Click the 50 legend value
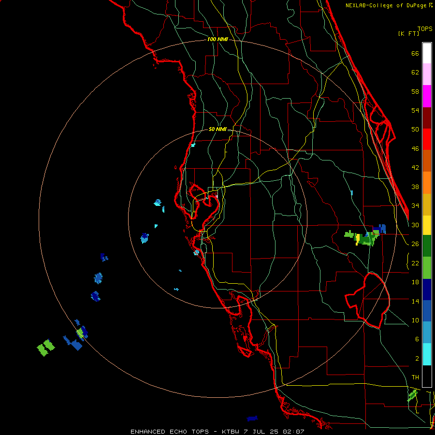The image size is (435, 435). coord(415,129)
